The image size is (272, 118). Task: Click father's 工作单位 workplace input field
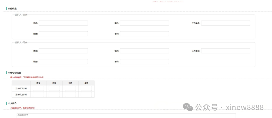coord(225,23)
